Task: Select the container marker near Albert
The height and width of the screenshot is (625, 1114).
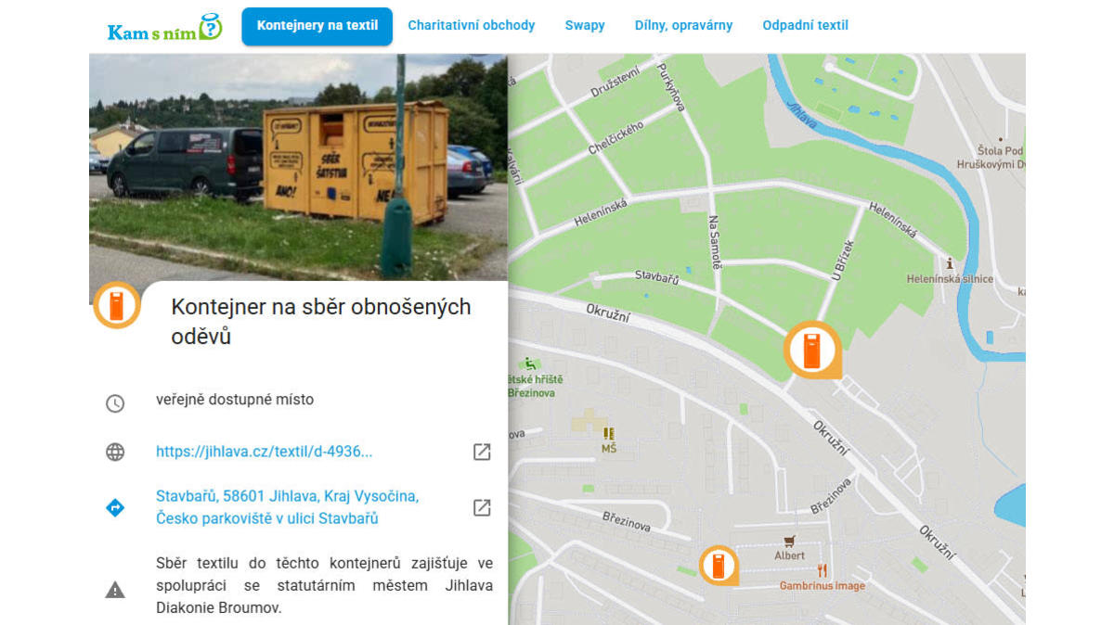Action: pos(718,564)
